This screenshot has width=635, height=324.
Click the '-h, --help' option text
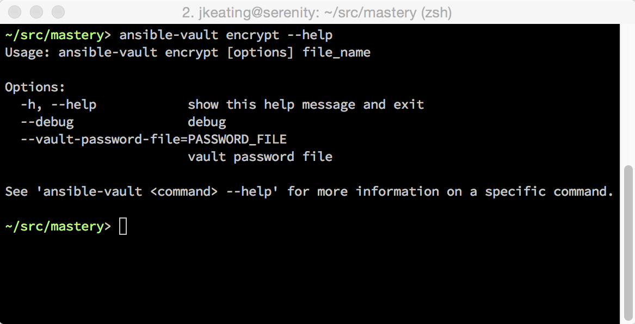pos(58,105)
